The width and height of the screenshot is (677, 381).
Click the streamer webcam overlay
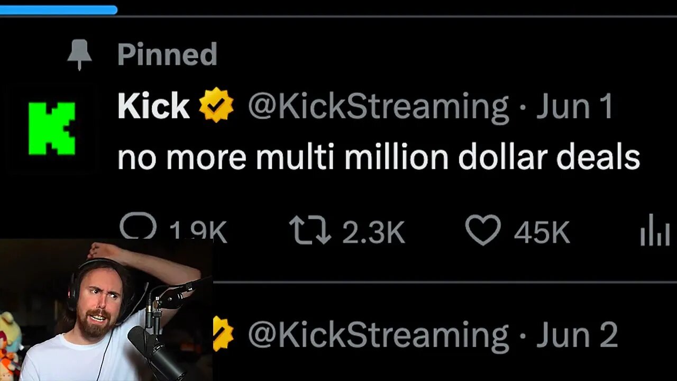click(106, 310)
